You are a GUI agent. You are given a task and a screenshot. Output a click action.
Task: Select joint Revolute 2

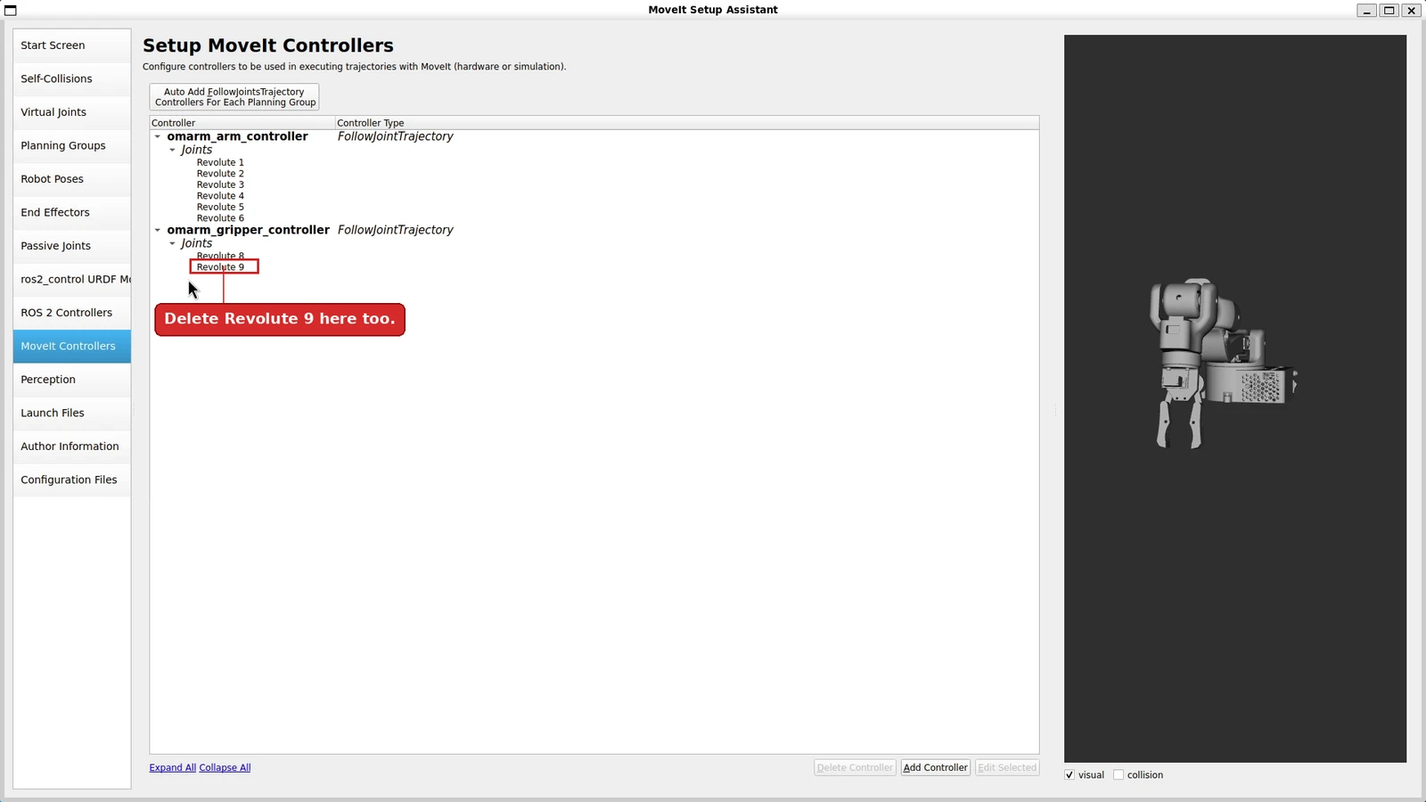pyautogui.click(x=220, y=174)
